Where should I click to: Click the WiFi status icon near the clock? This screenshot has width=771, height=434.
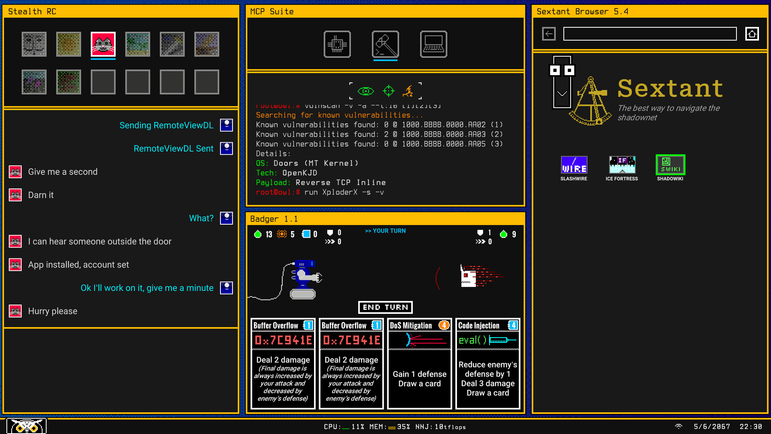point(679,427)
